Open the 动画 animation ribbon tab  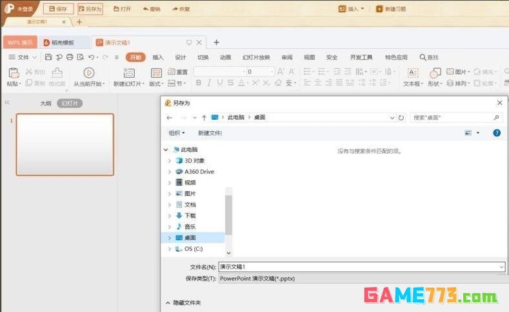pyautogui.click(x=226, y=57)
